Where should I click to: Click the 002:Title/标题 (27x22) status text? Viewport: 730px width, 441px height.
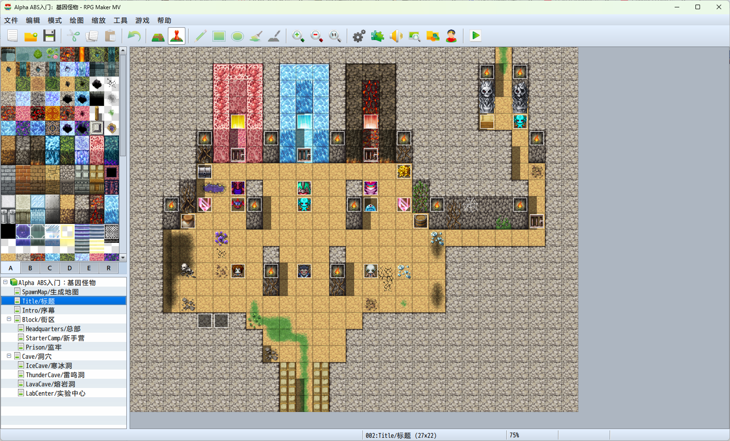[x=401, y=435]
